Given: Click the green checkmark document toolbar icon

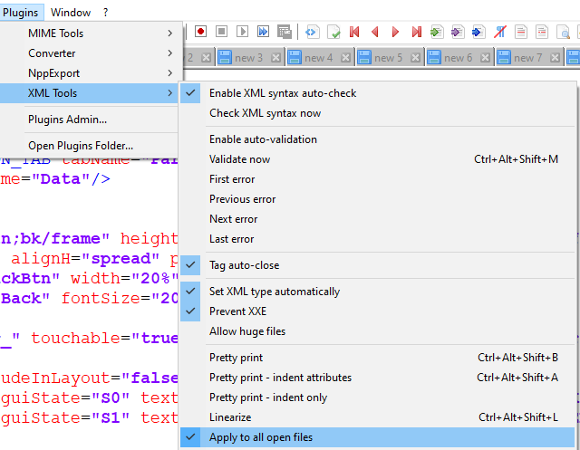Looking at the screenshot, I should [x=334, y=32].
